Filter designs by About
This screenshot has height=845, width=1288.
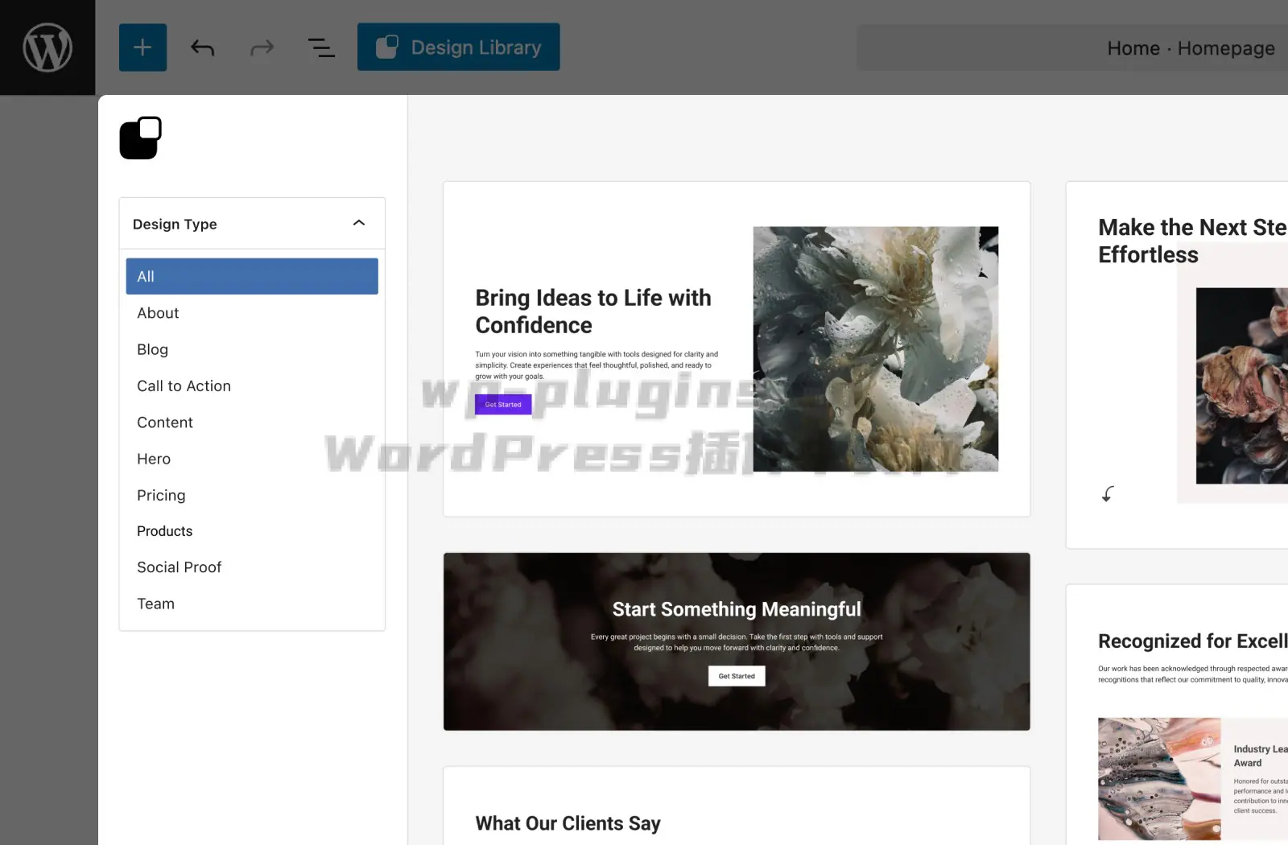tap(252, 313)
